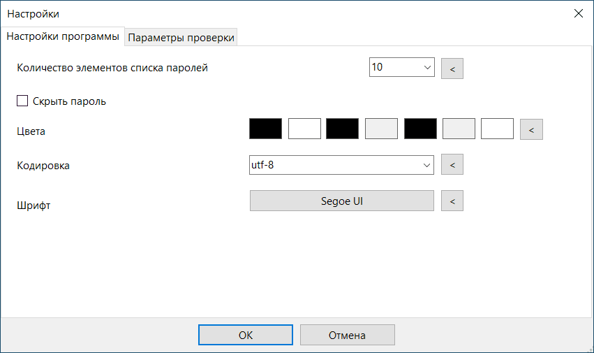Select the Настройки программы tab
This screenshot has height=353, width=594.
[64, 37]
